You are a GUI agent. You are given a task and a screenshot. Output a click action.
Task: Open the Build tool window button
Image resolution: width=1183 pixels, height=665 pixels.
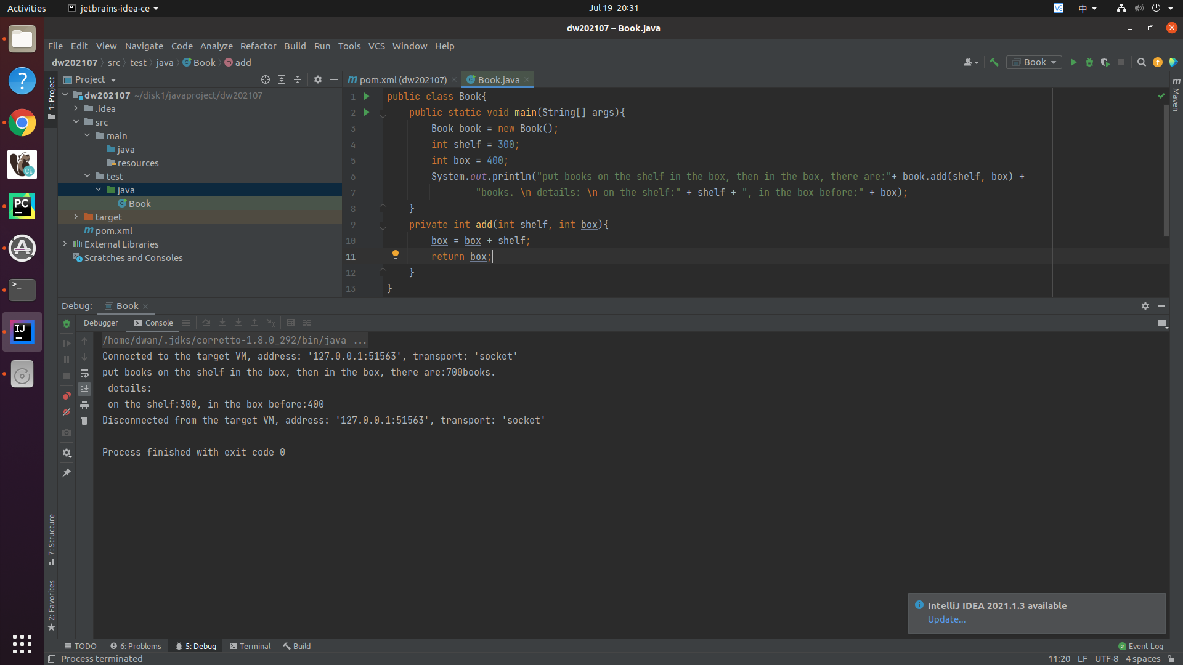coord(297,646)
